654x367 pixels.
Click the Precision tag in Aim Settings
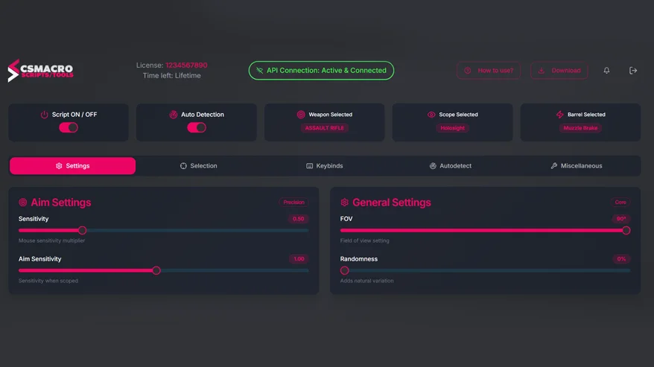(x=293, y=202)
